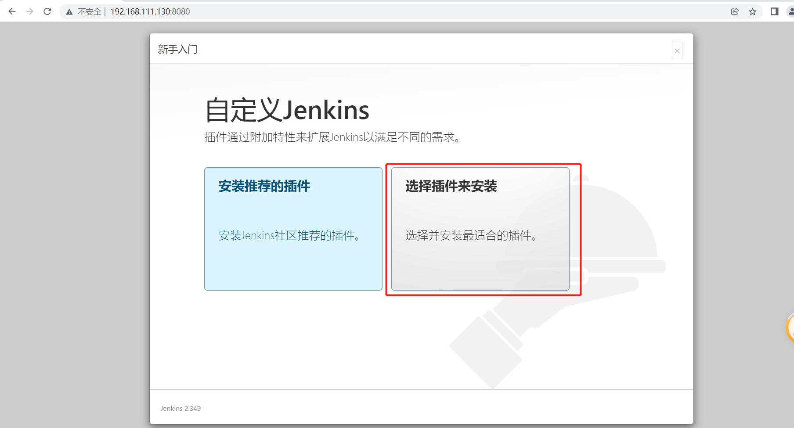The image size is (794, 428).
Task: Choose 选择插件来安装 option
Action: tap(480, 229)
